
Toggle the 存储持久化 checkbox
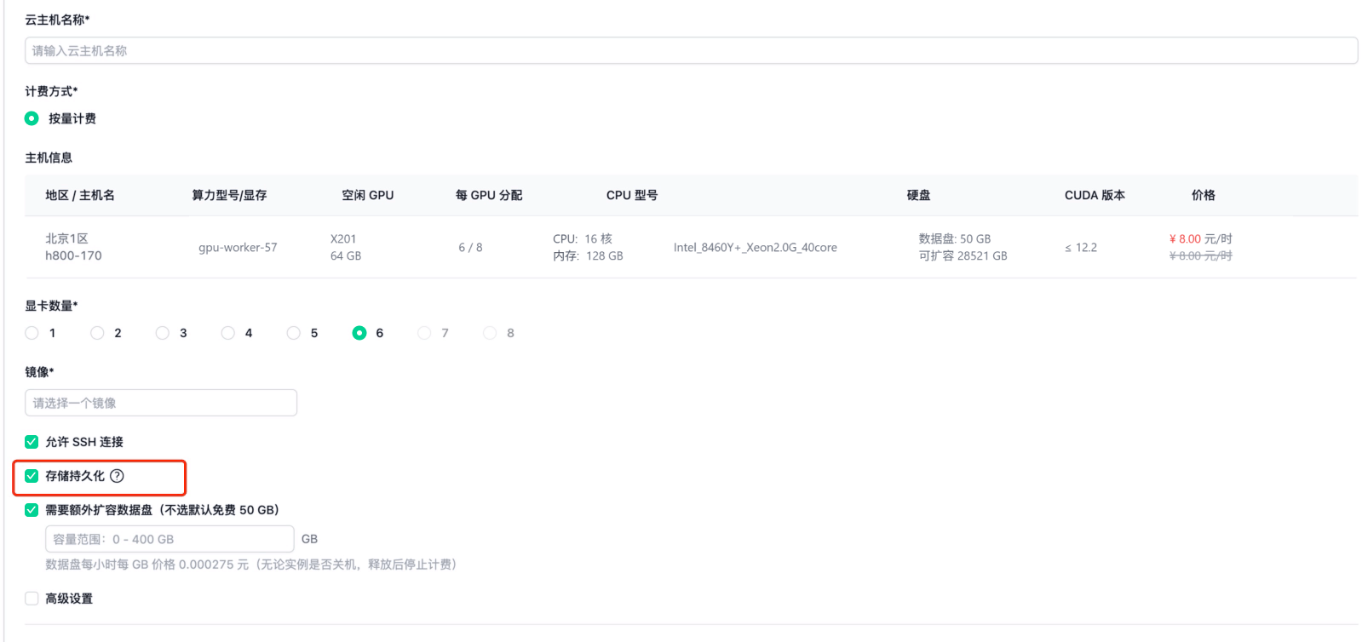[x=32, y=476]
